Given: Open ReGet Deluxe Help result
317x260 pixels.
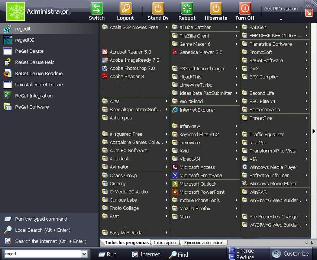Looking at the screenshot, I should [50, 62].
